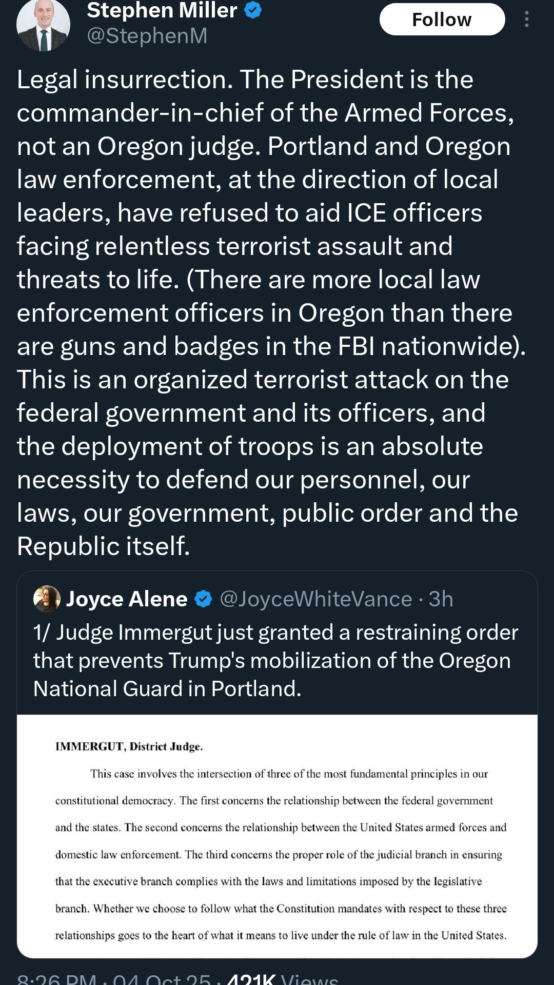554x985 pixels.
Task: Enlarge the court document image
Action: pyautogui.click(x=277, y=836)
